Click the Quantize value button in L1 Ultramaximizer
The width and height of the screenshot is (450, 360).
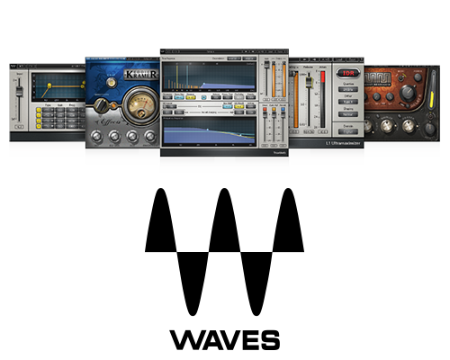348,89
